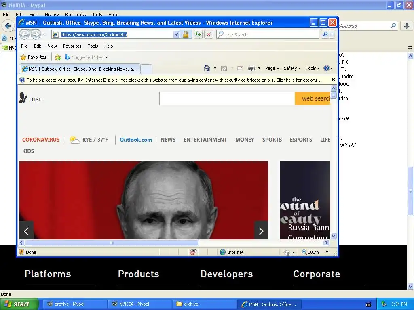The image size is (414, 310).
Task: Click the IE refresh button
Action: tap(198, 34)
